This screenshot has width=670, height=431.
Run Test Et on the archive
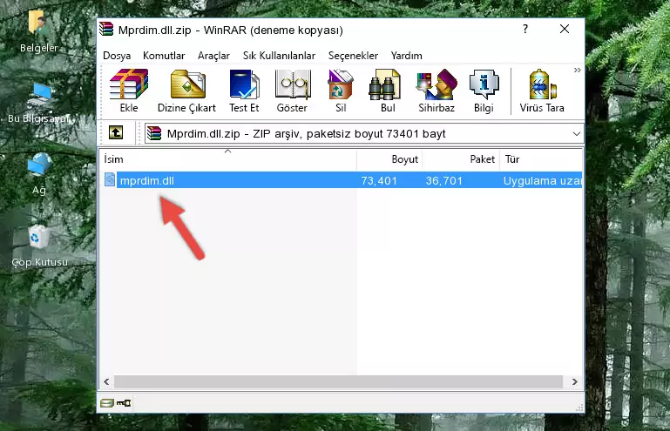(244, 91)
